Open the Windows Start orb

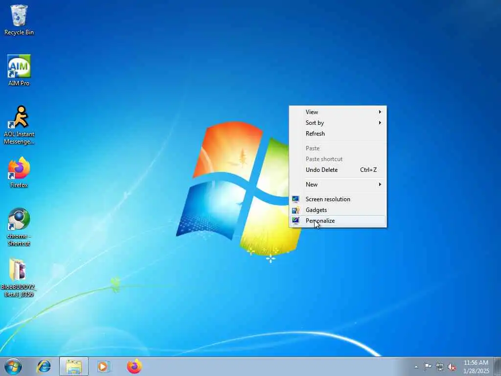[13, 366]
